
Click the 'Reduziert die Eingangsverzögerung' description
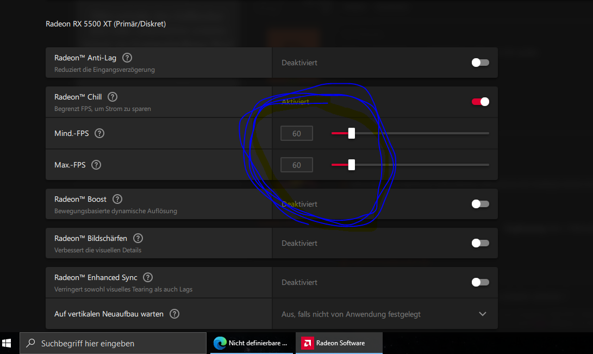104,70
